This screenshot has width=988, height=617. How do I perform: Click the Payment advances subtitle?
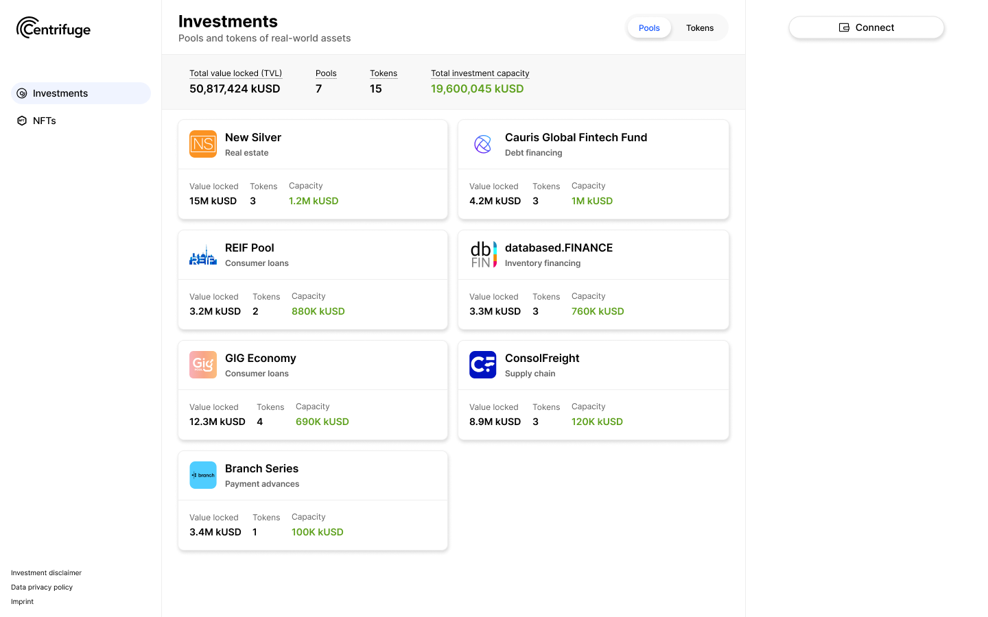pyautogui.click(x=262, y=484)
